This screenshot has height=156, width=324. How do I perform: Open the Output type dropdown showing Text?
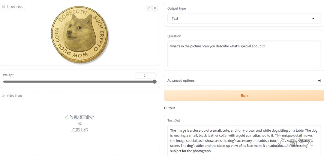click(x=244, y=18)
